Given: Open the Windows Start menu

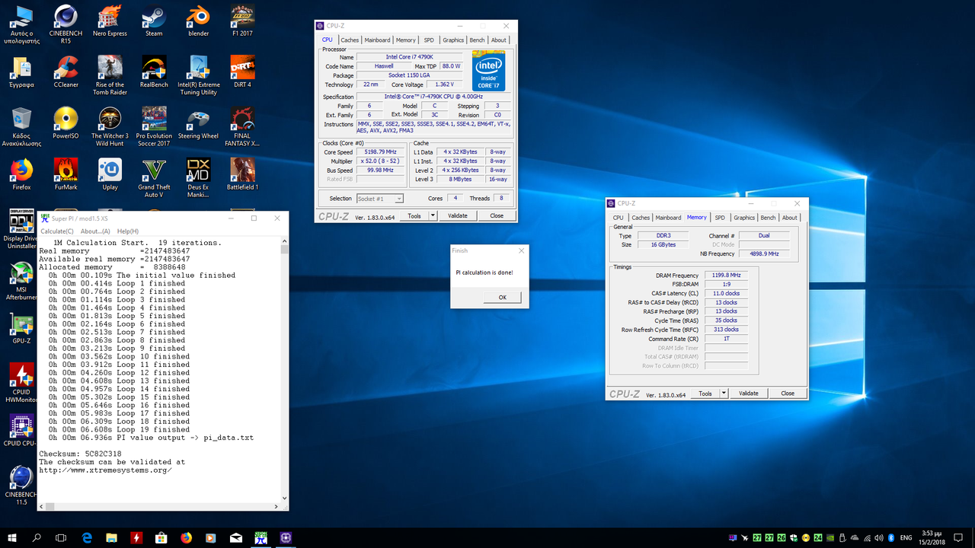Looking at the screenshot, I should (11, 537).
